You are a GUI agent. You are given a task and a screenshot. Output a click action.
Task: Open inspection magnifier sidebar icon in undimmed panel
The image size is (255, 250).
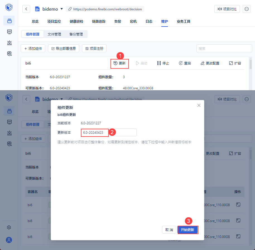click(9, 54)
